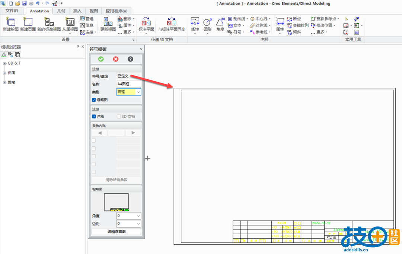Click the 剖面线 hatch tool
The image size is (402, 254).
point(236,19)
